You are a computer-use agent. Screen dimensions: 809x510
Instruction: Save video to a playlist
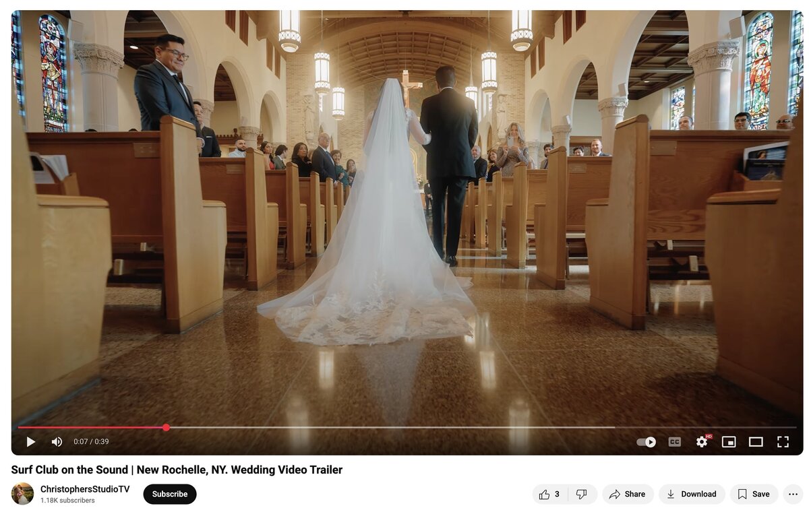[x=754, y=494]
